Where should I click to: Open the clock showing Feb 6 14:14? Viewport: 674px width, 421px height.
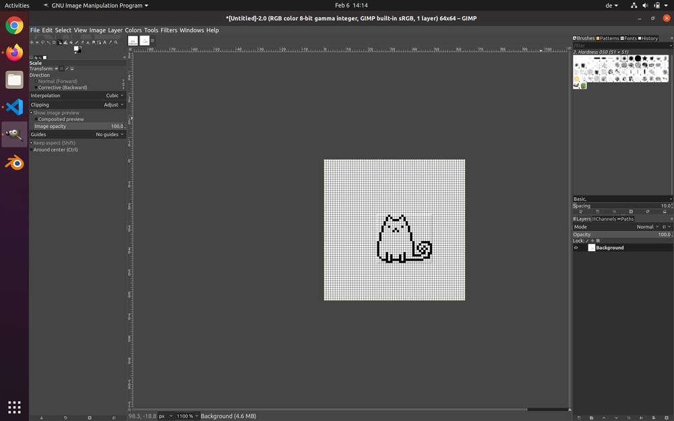point(351,5)
